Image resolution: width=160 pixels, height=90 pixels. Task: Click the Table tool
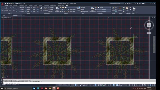click(50, 11)
